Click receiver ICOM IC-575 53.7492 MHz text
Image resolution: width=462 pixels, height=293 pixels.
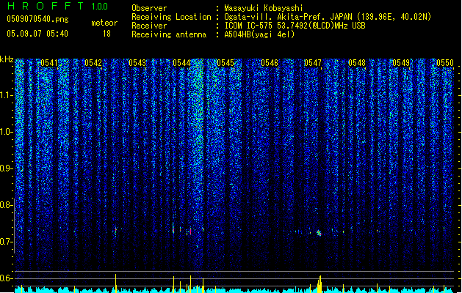coord(295,26)
